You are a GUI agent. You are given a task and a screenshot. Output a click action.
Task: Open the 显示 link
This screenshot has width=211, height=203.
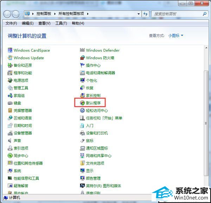tap(90, 171)
